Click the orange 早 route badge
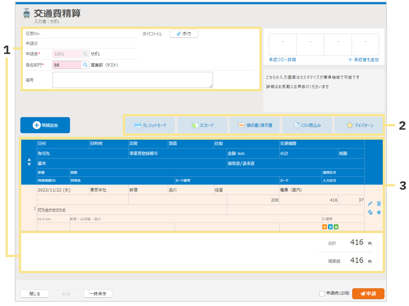 click(324, 226)
